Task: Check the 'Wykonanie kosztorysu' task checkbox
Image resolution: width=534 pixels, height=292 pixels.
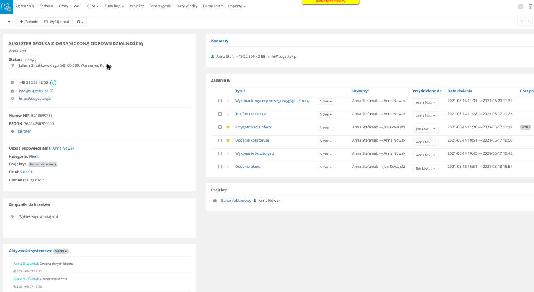Action: [x=220, y=153]
